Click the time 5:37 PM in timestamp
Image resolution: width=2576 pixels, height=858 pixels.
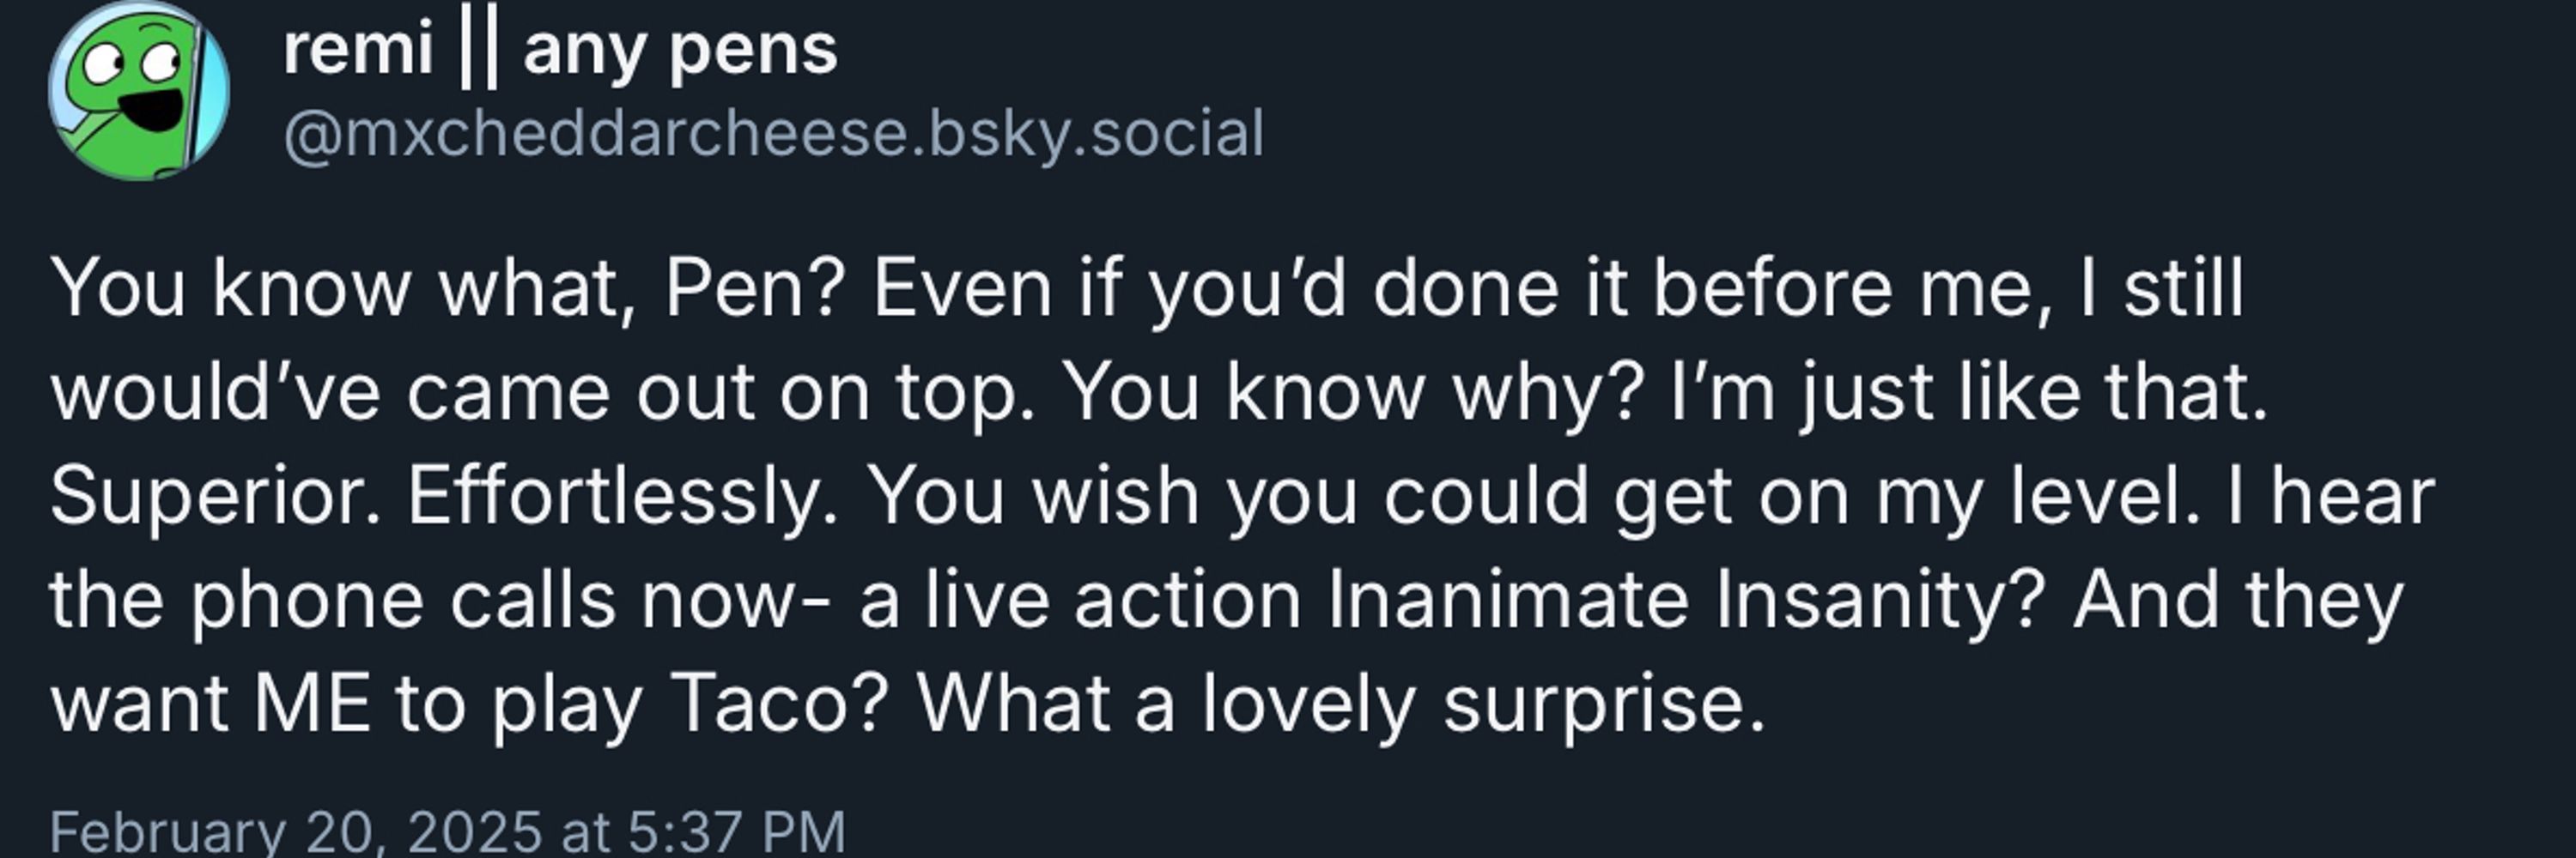737,830
